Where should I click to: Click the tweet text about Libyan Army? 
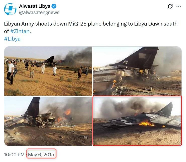coord(91,28)
